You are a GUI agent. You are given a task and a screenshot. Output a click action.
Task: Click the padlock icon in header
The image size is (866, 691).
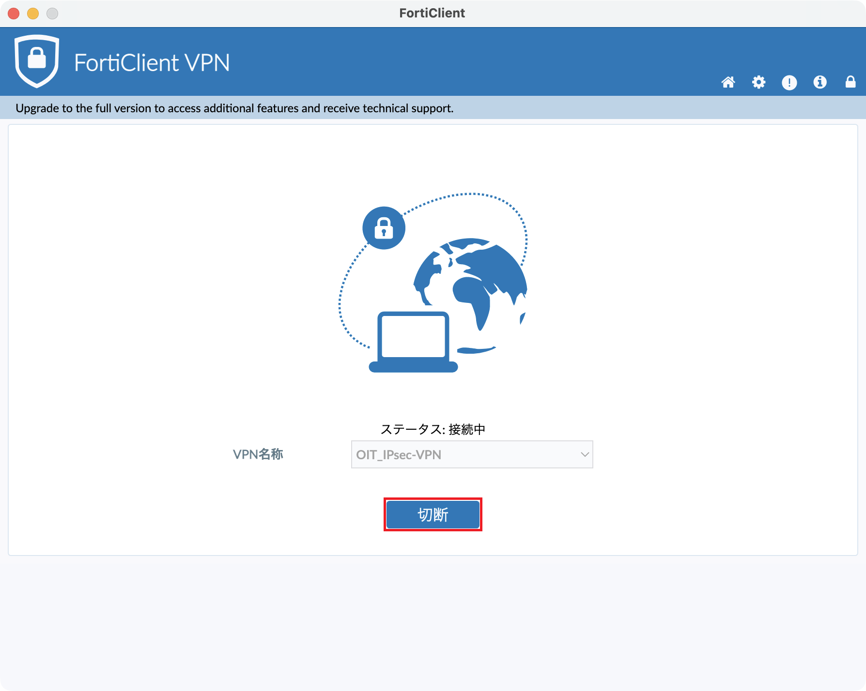(x=851, y=82)
